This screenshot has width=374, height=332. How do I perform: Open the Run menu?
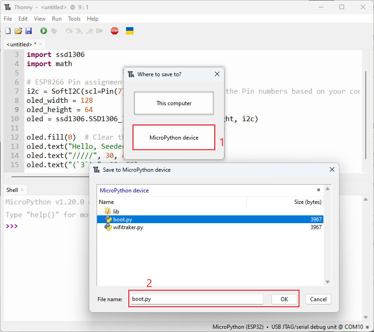point(57,19)
